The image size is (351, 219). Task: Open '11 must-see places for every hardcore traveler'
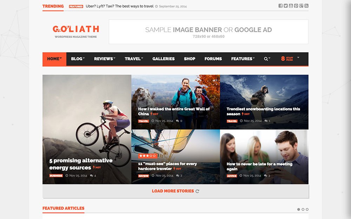[x=167, y=166]
